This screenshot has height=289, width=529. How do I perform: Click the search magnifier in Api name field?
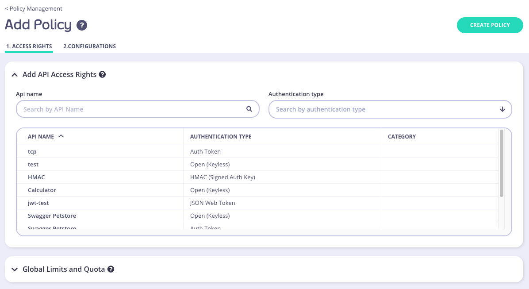click(x=249, y=109)
